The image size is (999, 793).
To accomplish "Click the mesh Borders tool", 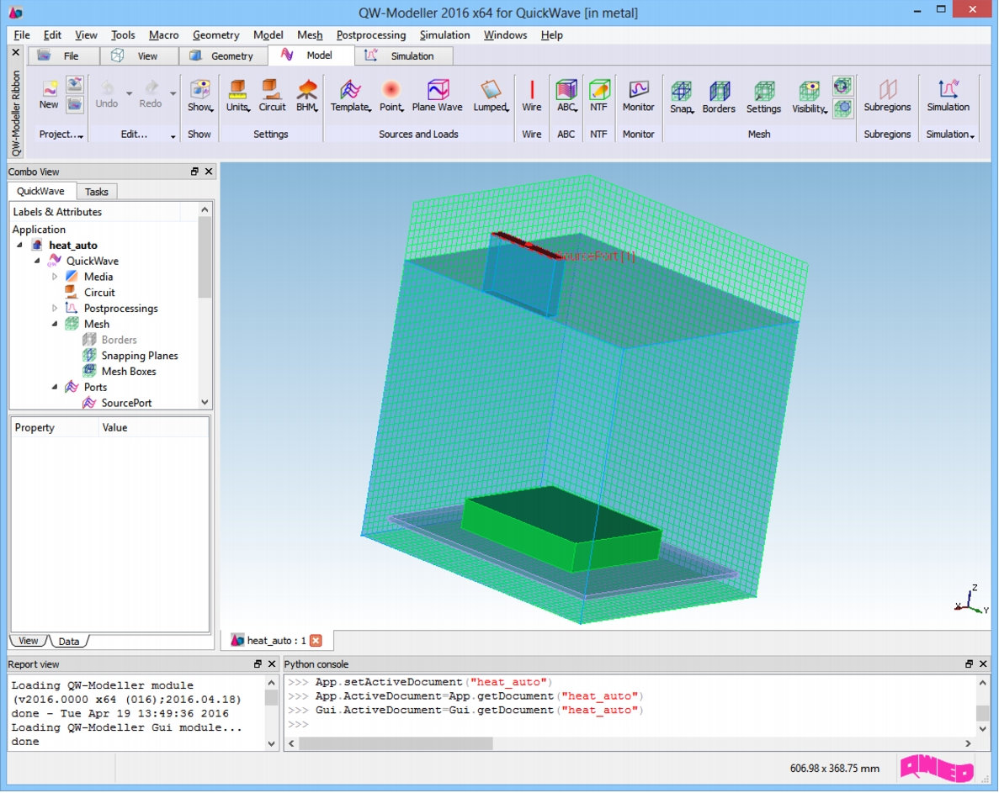I will 720,97.
